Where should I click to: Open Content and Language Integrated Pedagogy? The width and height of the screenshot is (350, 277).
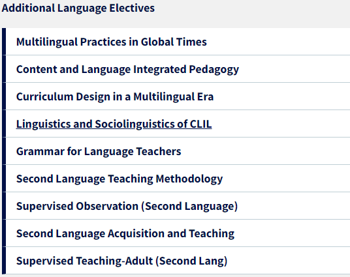(x=127, y=69)
